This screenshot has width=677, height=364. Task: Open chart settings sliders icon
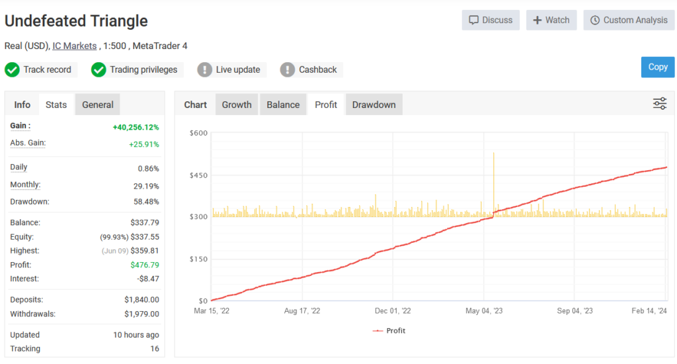660,103
